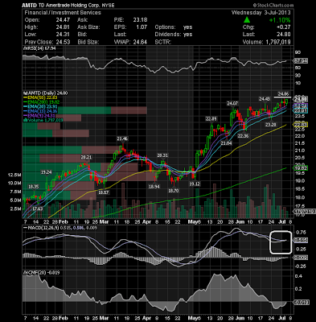This screenshot has height=322, width=316.
Task: Click the Low value '24.31'
Action: point(63,35)
